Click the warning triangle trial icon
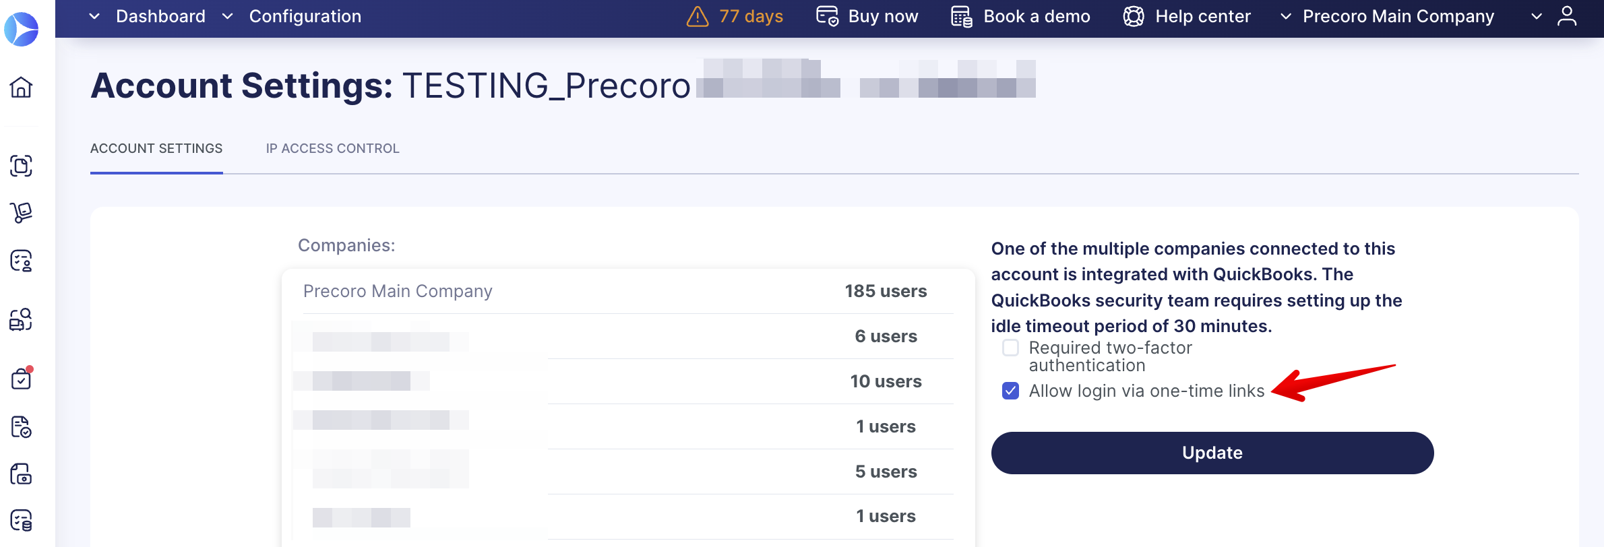 (698, 16)
